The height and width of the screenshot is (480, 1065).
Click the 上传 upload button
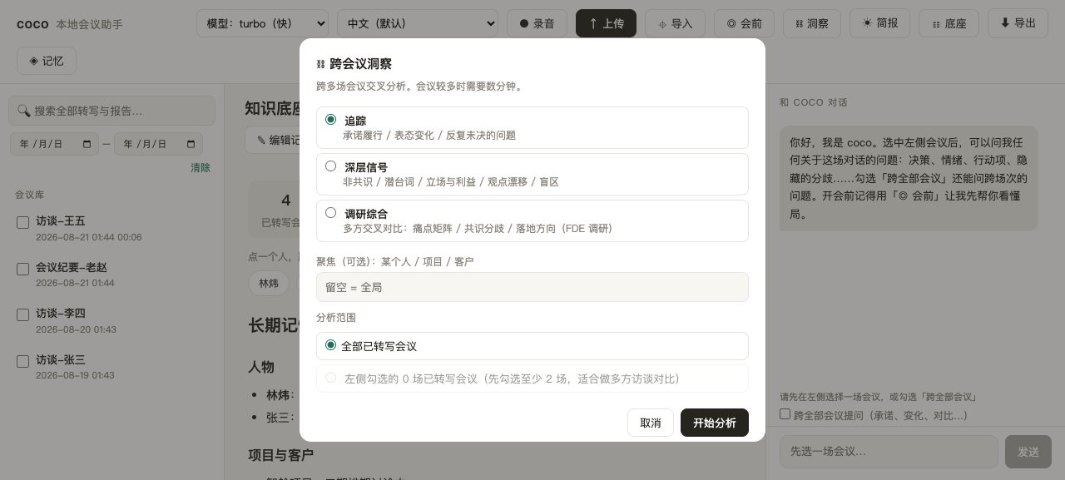(x=606, y=23)
